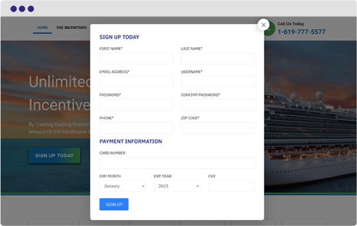
Task: Open the Exp. Year dropdown
Action: tap(177, 186)
